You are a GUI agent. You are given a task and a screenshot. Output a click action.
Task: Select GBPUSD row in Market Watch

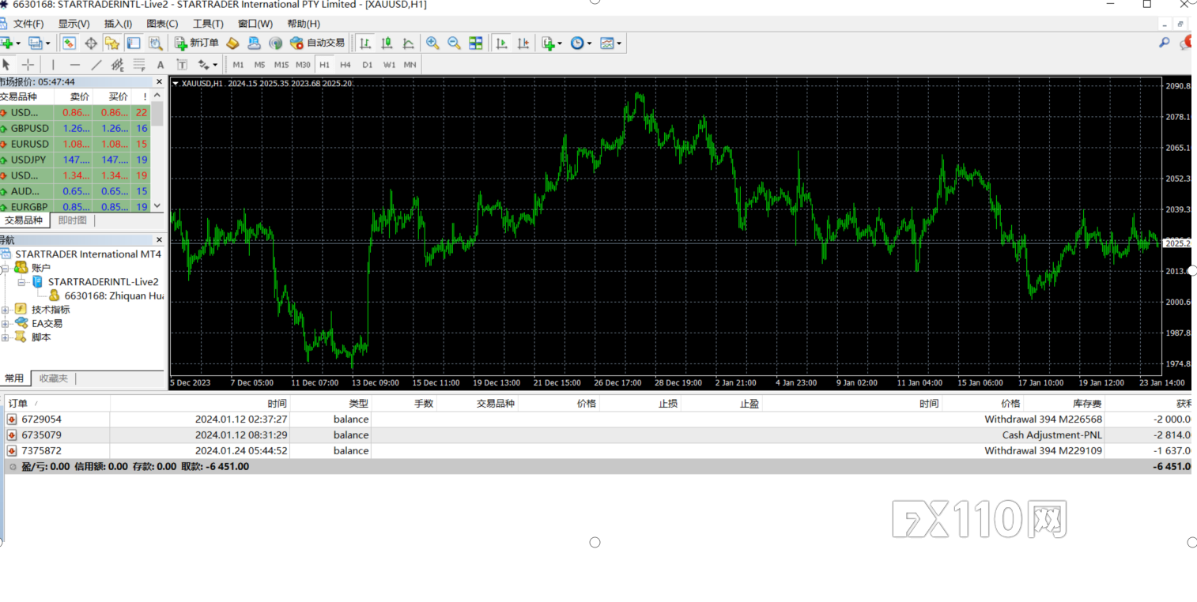click(x=75, y=128)
